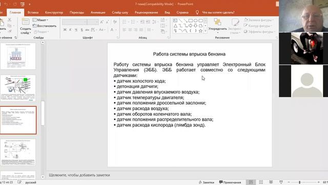Screen dimensions: 328x185
Task: Open the change case Aa dropdown
Action: pos(102,30)
